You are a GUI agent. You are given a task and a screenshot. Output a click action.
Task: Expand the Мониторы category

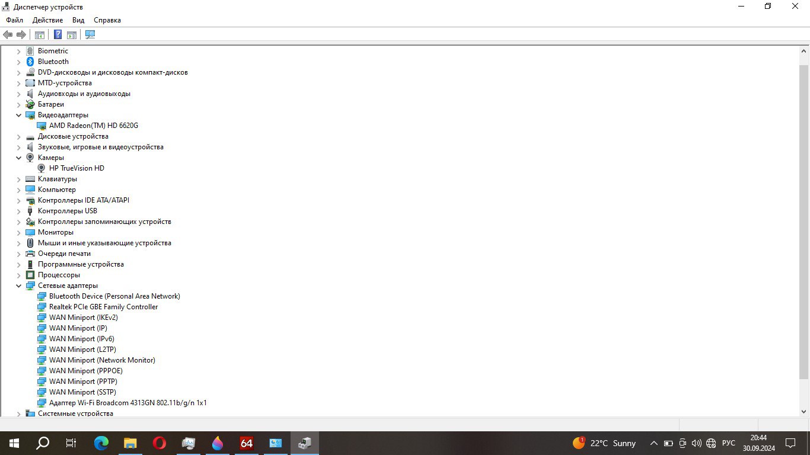point(18,232)
